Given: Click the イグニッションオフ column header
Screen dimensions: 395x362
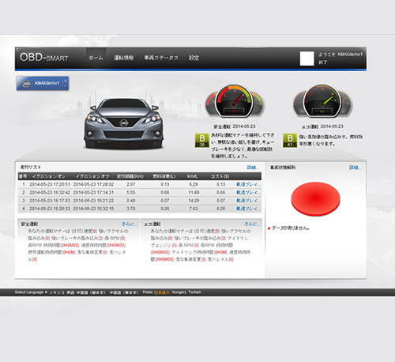Looking at the screenshot, I should [92, 176].
